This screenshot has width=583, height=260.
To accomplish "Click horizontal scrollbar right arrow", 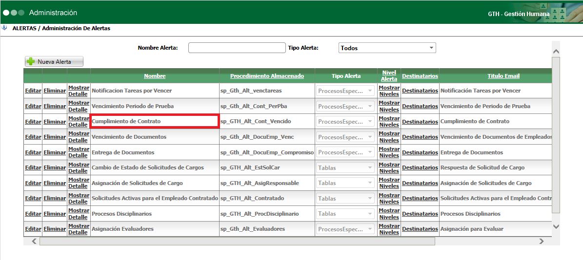I will point(542,241).
